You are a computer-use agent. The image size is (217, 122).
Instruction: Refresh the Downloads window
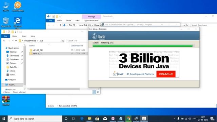coord(187,25)
